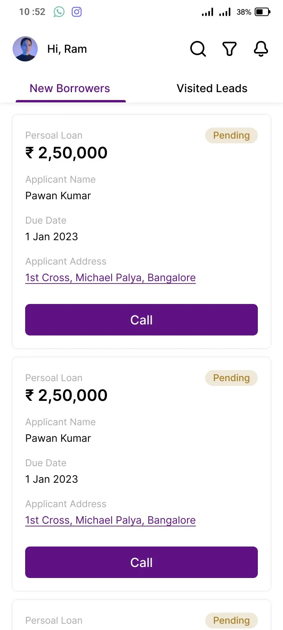Tap the WhatsApp status bar icon
The height and width of the screenshot is (630, 283).
[59, 12]
